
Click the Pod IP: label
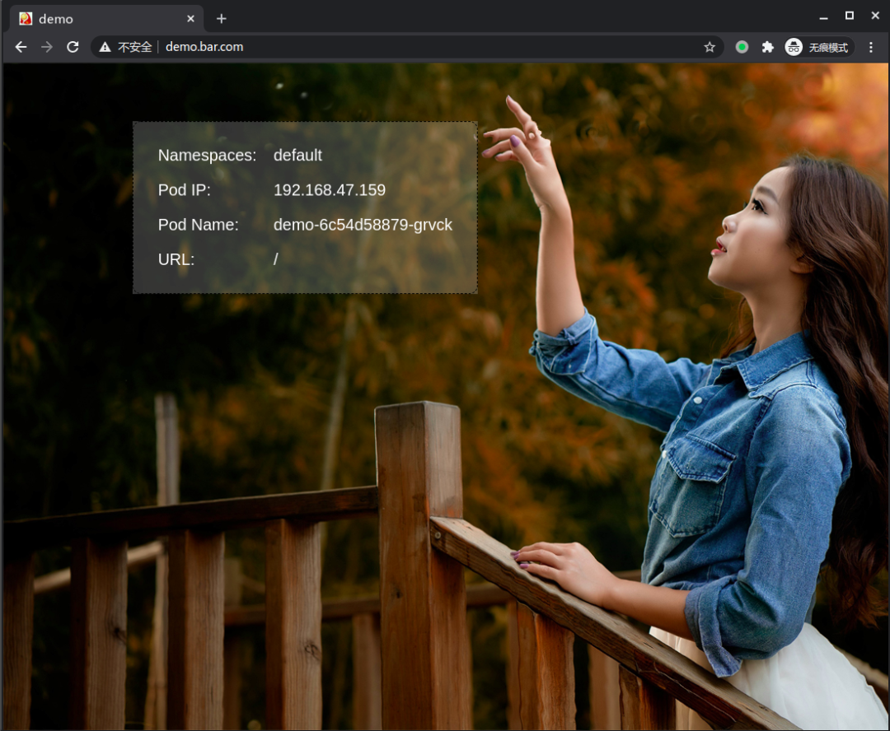coord(185,190)
